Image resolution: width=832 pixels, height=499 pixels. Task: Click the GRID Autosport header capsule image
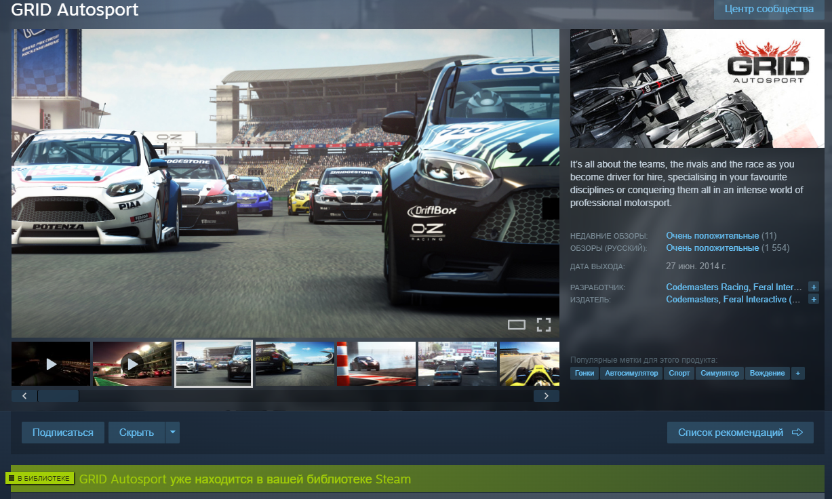[697, 88]
